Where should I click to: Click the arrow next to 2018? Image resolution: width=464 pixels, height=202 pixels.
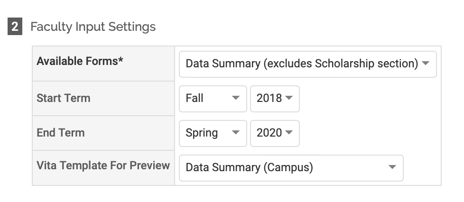(x=289, y=98)
